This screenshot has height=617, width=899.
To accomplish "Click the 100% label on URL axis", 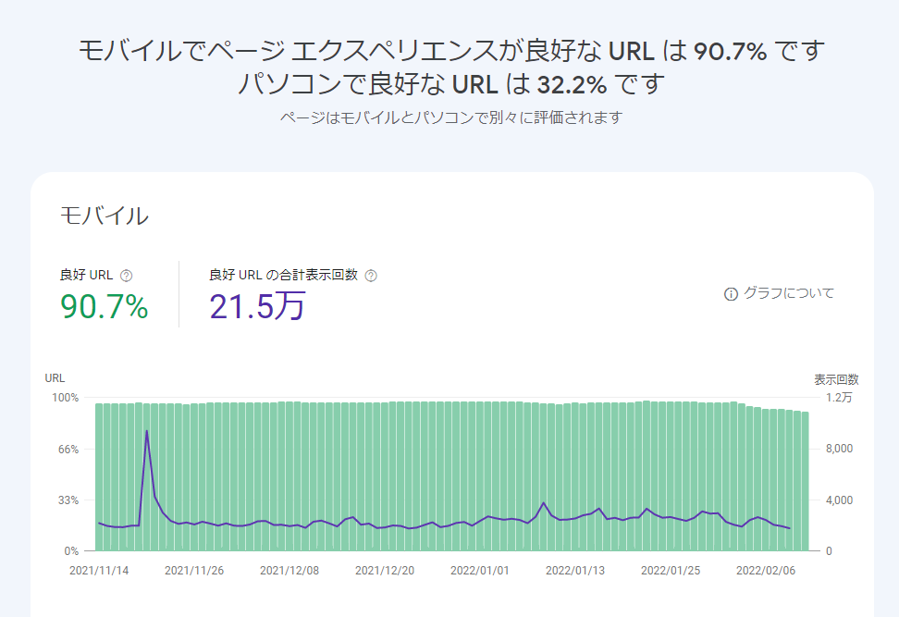I will coord(64,398).
